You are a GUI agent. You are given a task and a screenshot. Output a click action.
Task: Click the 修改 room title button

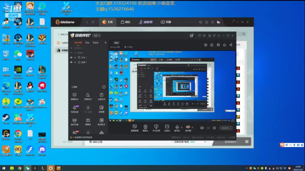click(x=116, y=43)
